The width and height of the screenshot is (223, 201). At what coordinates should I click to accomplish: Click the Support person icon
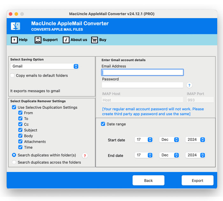[x=38, y=40]
